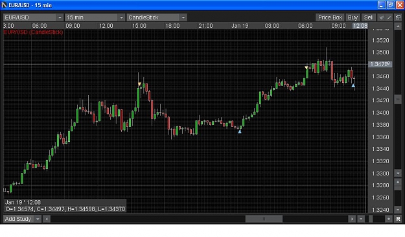405x237 pixels.
Task: Minimize the EUR/USD chart window
Action: coord(382,5)
